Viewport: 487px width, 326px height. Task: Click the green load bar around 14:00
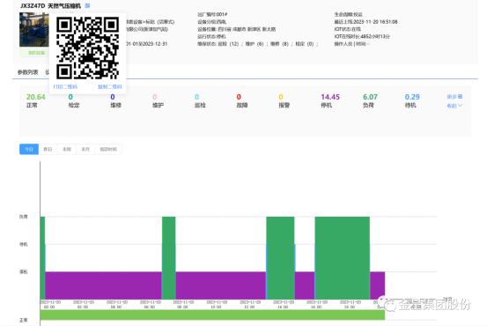click(280, 258)
